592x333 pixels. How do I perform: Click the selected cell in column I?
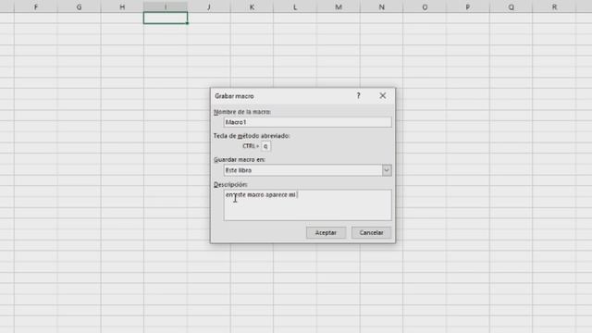(166, 18)
